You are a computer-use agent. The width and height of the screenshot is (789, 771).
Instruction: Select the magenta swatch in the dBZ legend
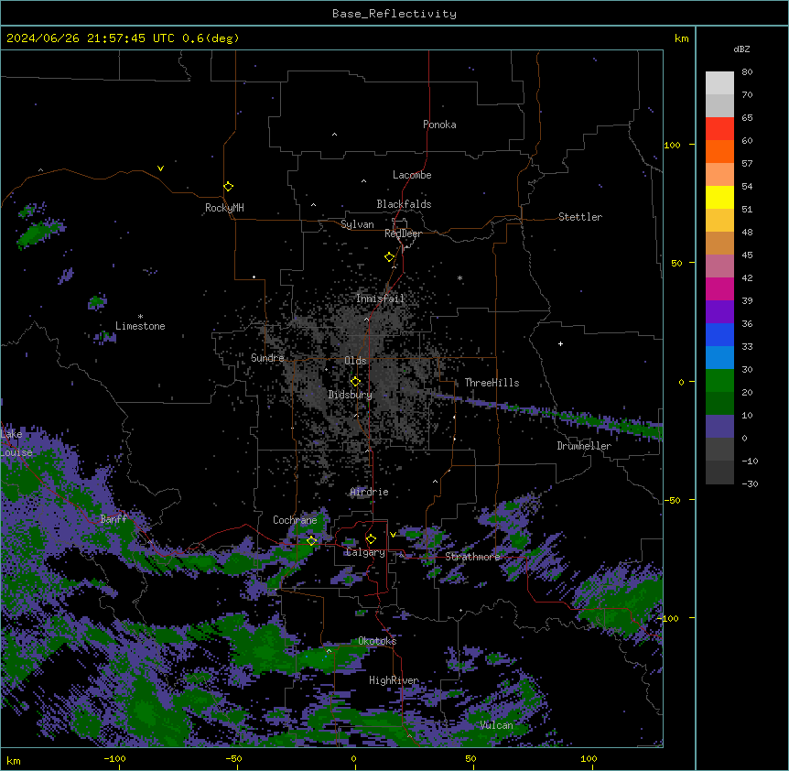click(x=719, y=288)
